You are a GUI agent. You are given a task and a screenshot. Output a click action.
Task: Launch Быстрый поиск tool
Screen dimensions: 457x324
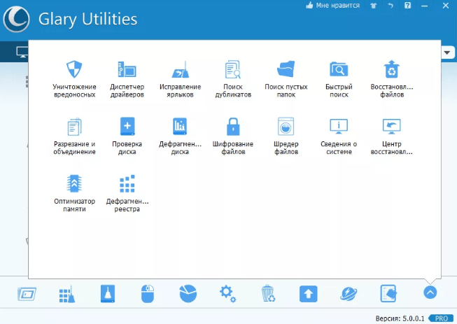[339, 78]
